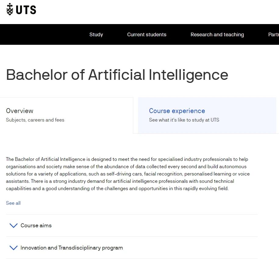Click the course description paragraph text
279x259 pixels.
click(128, 174)
